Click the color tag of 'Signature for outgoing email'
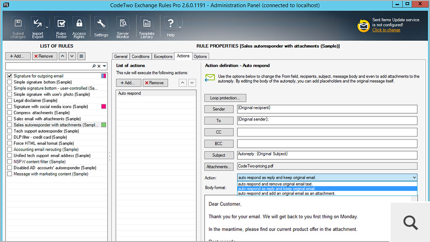Screen dimensions: 430x242 point(104,76)
